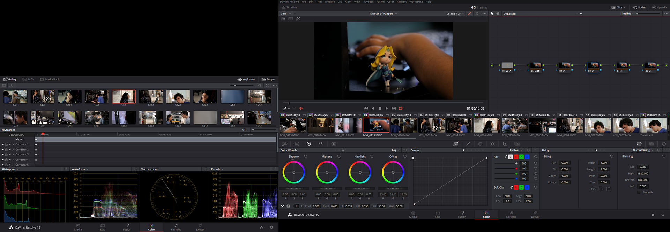Switch to the Media page in right window
The image size is (670, 232).
point(413,215)
